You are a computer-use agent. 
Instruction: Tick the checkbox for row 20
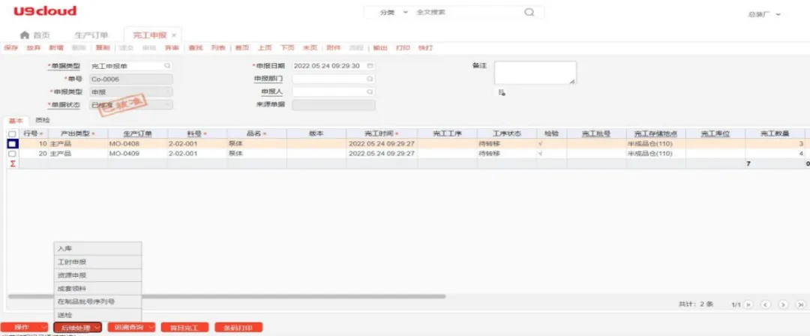(12, 154)
